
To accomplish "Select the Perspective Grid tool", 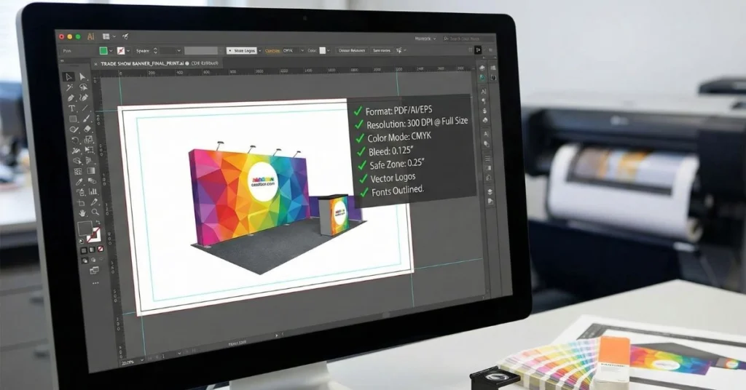I will tap(90, 160).
